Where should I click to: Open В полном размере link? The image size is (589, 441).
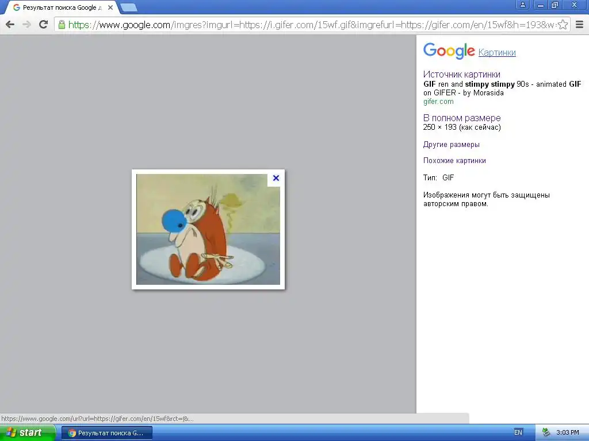(x=462, y=118)
